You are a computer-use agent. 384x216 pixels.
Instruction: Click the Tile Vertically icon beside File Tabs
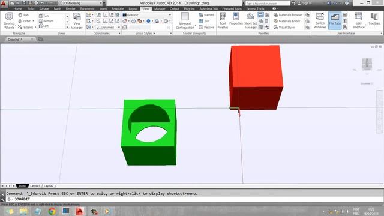point(344,21)
